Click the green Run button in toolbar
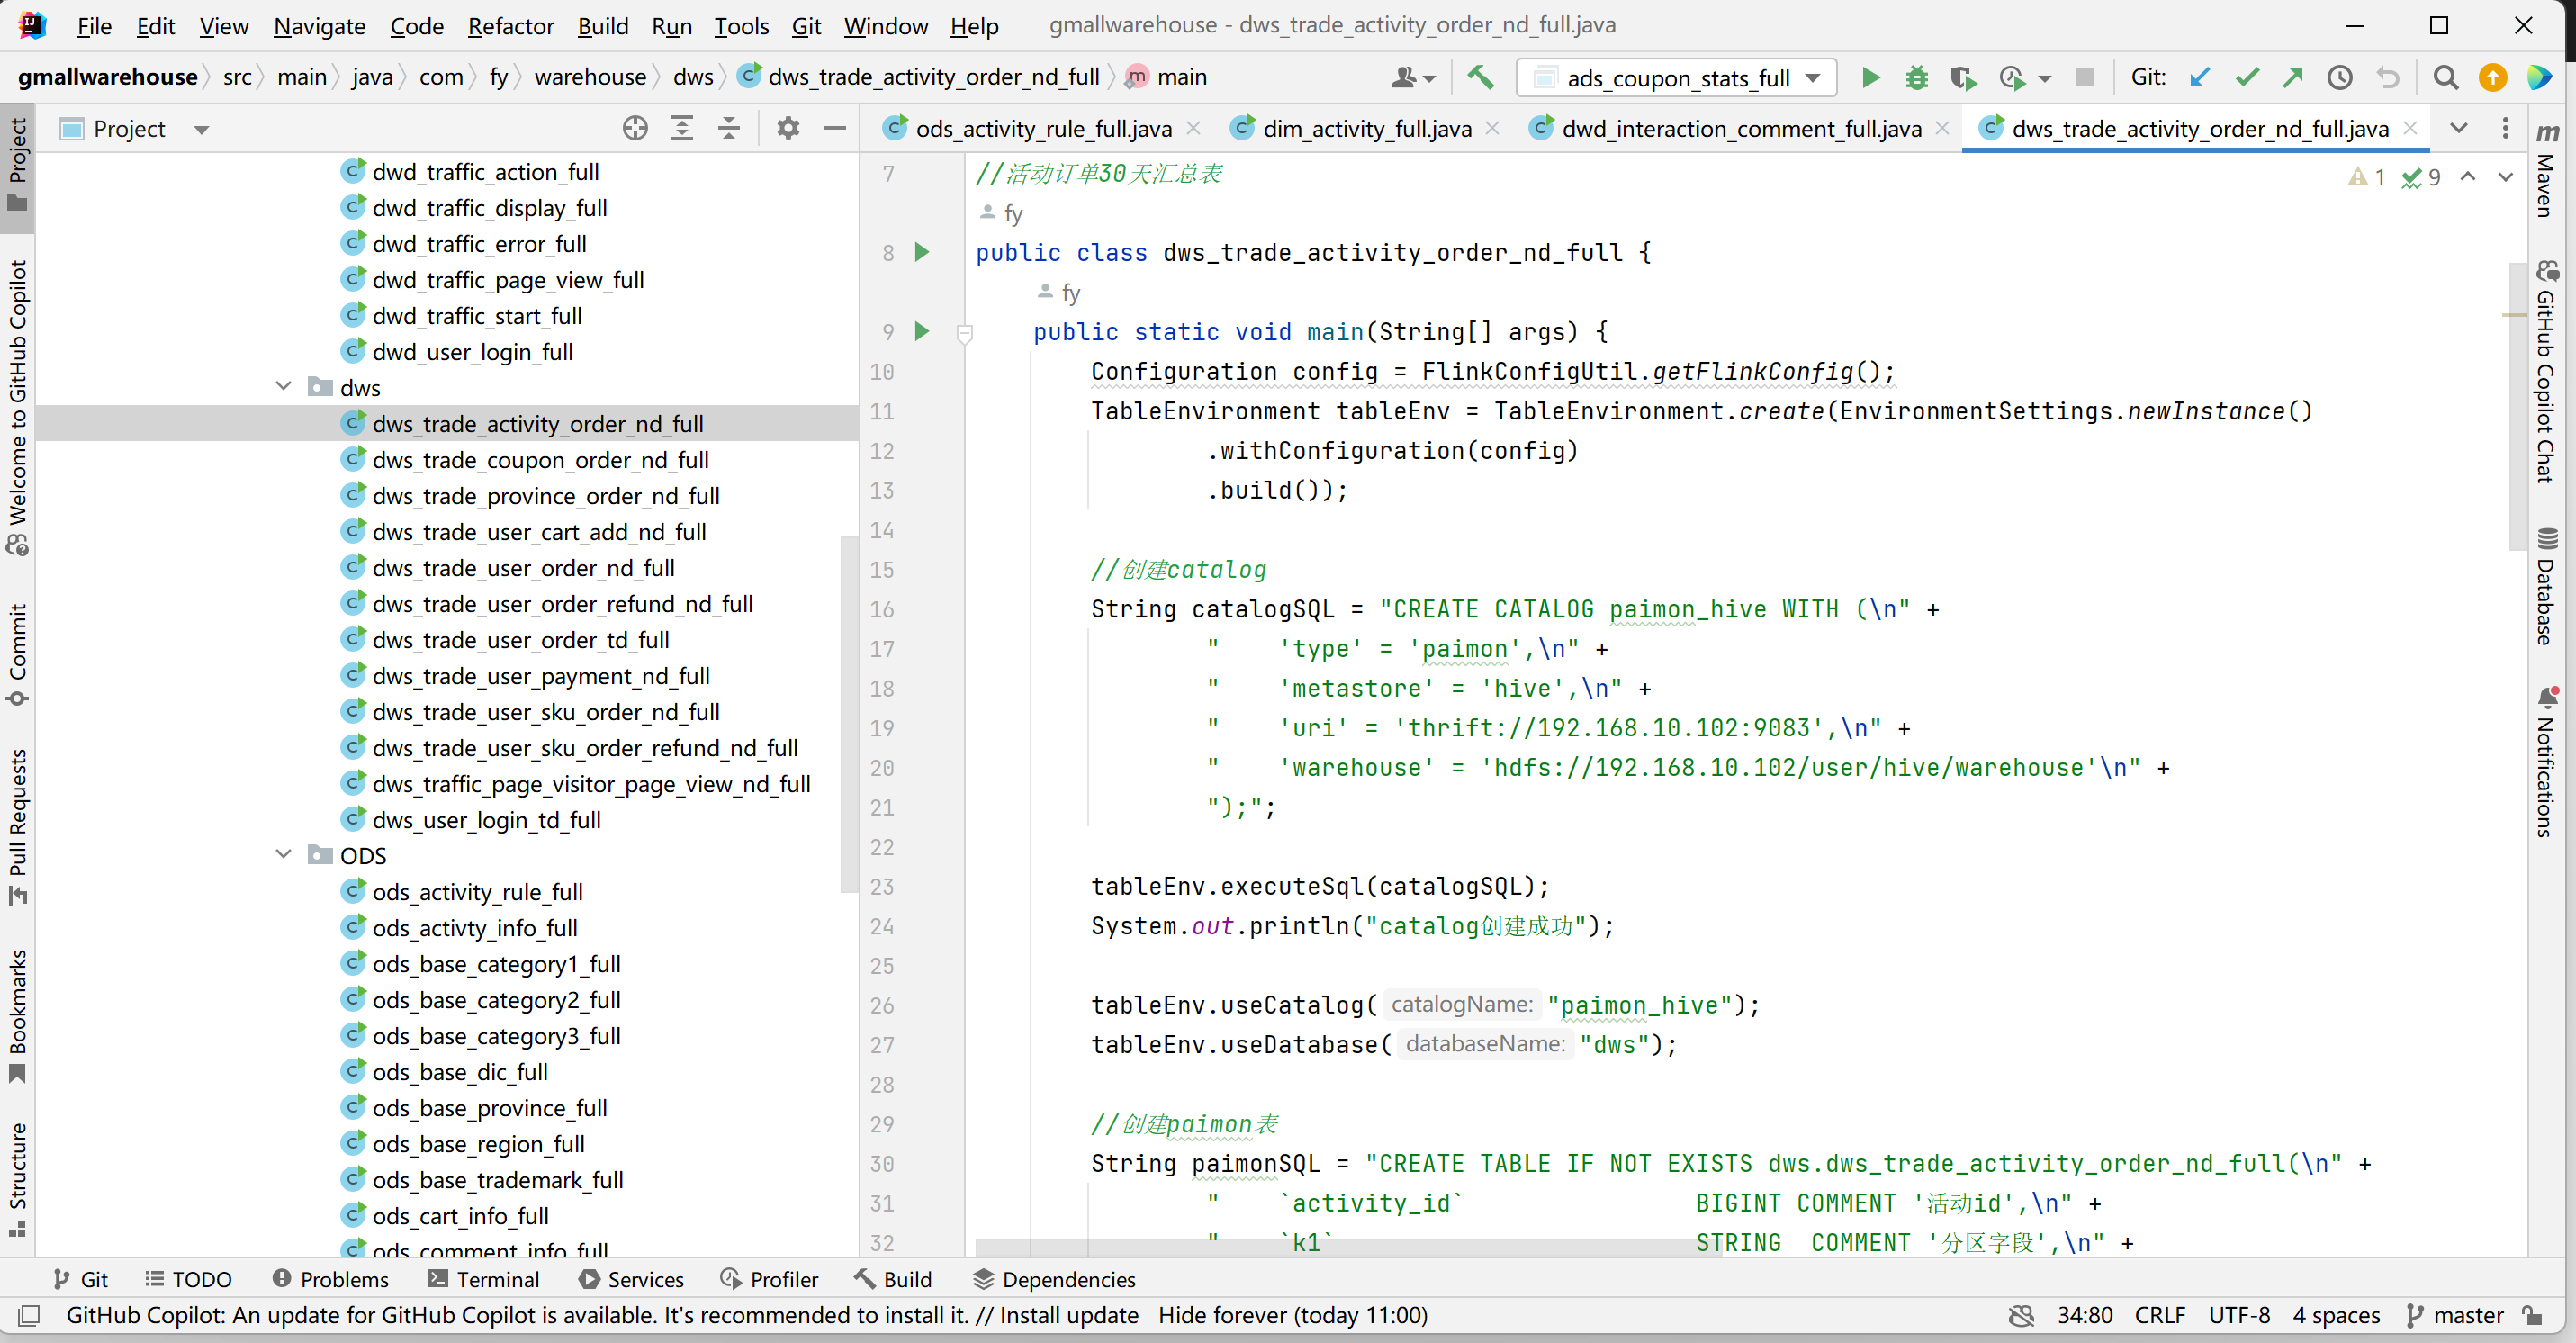Image resolution: width=2576 pixels, height=1343 pixels. [x=1870, y=77]
